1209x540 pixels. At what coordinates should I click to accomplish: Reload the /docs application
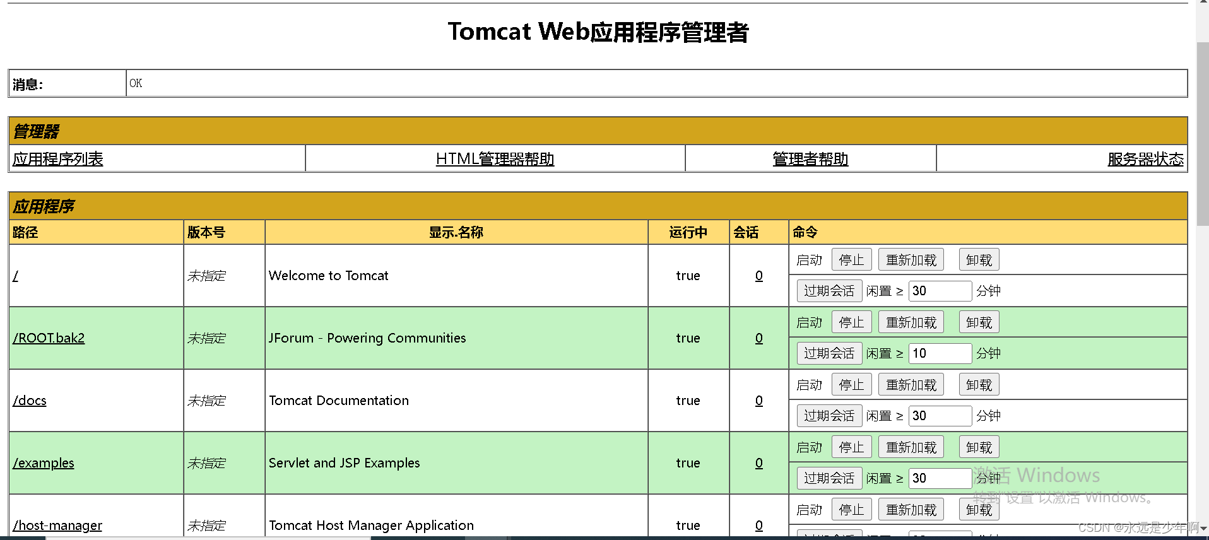(911, 385)
